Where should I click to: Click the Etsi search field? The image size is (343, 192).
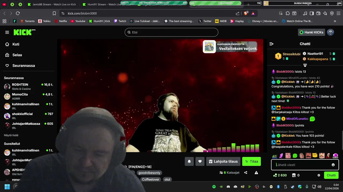click(171, 32)
